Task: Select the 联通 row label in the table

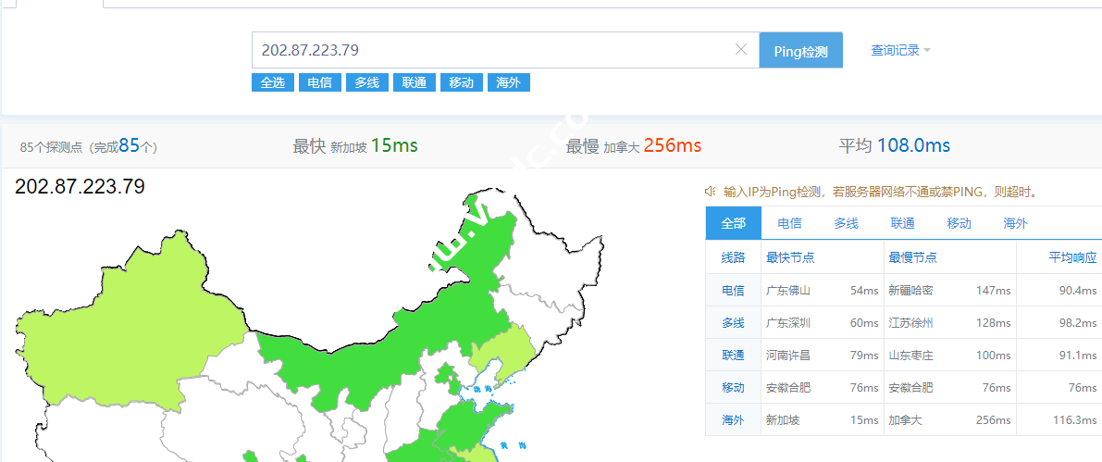Action: pyautogui.click(x=733, y=356)
